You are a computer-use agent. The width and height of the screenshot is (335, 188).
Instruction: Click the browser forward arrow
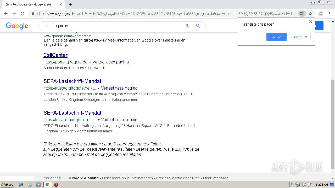tap(14, 14)
